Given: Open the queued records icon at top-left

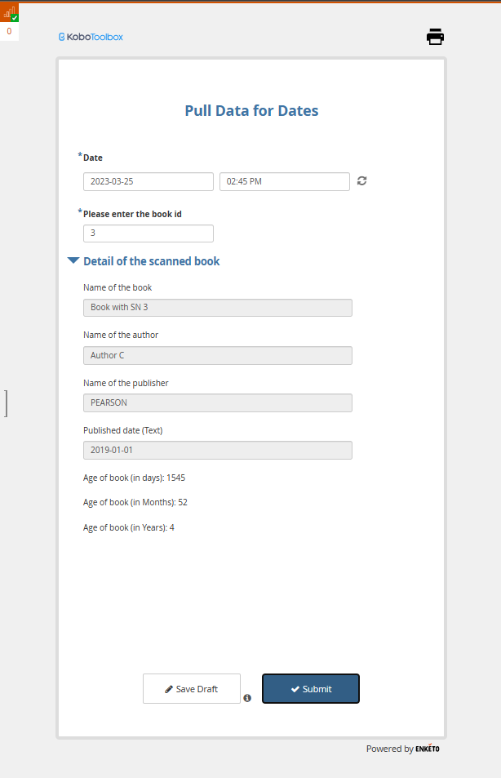Looking at the screenshot, I should tap(10, 13).
